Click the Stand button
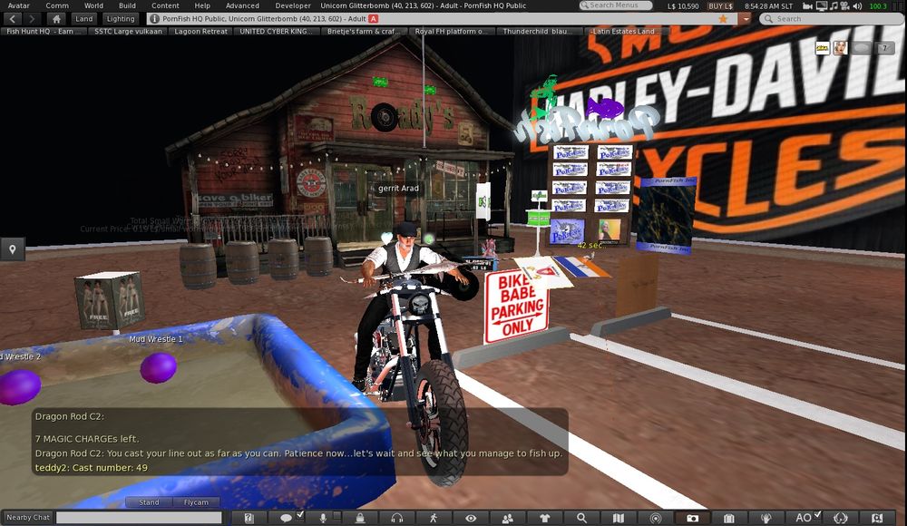The width and height of the screenshot is (907, 526). [149, 502]
